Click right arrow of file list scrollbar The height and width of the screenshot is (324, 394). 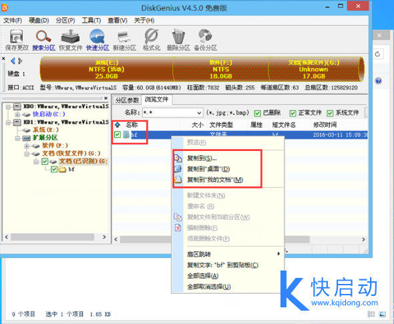[363, 240]
